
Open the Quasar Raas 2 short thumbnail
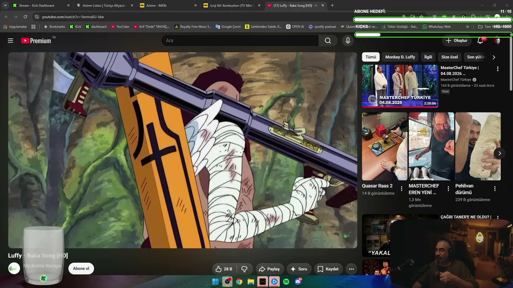tap(385, 146)
